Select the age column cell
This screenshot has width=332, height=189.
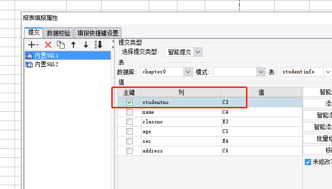click(x=181, y=132)
